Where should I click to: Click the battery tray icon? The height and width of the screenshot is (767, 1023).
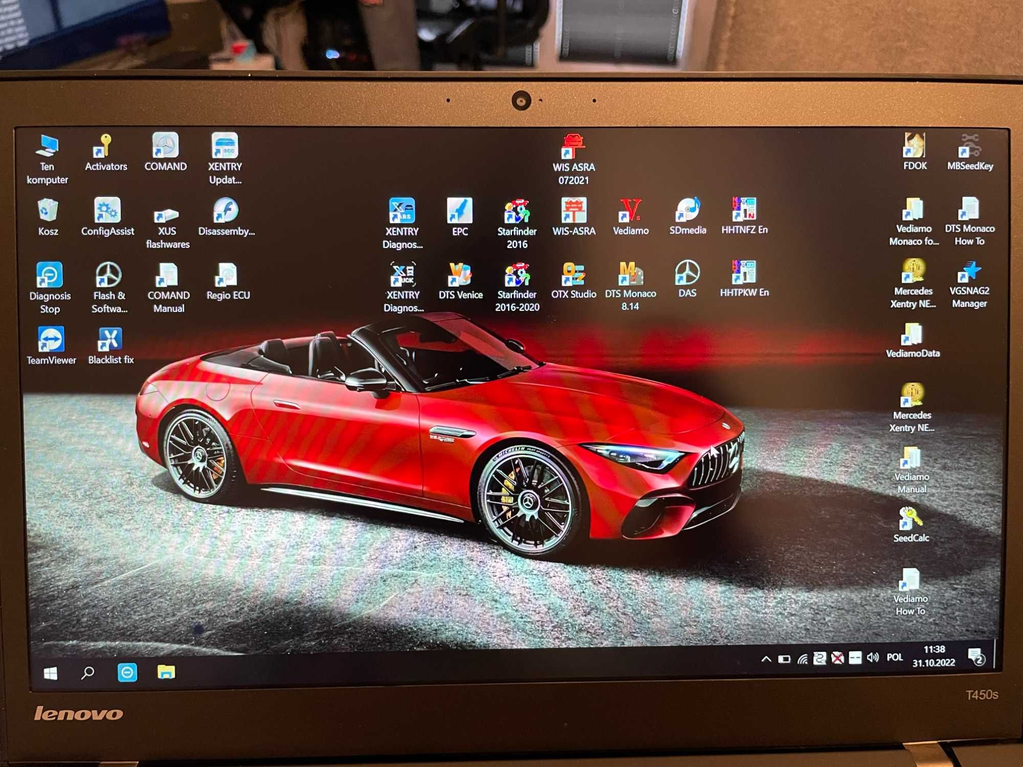pyautogui.click(x=784, y=659)
